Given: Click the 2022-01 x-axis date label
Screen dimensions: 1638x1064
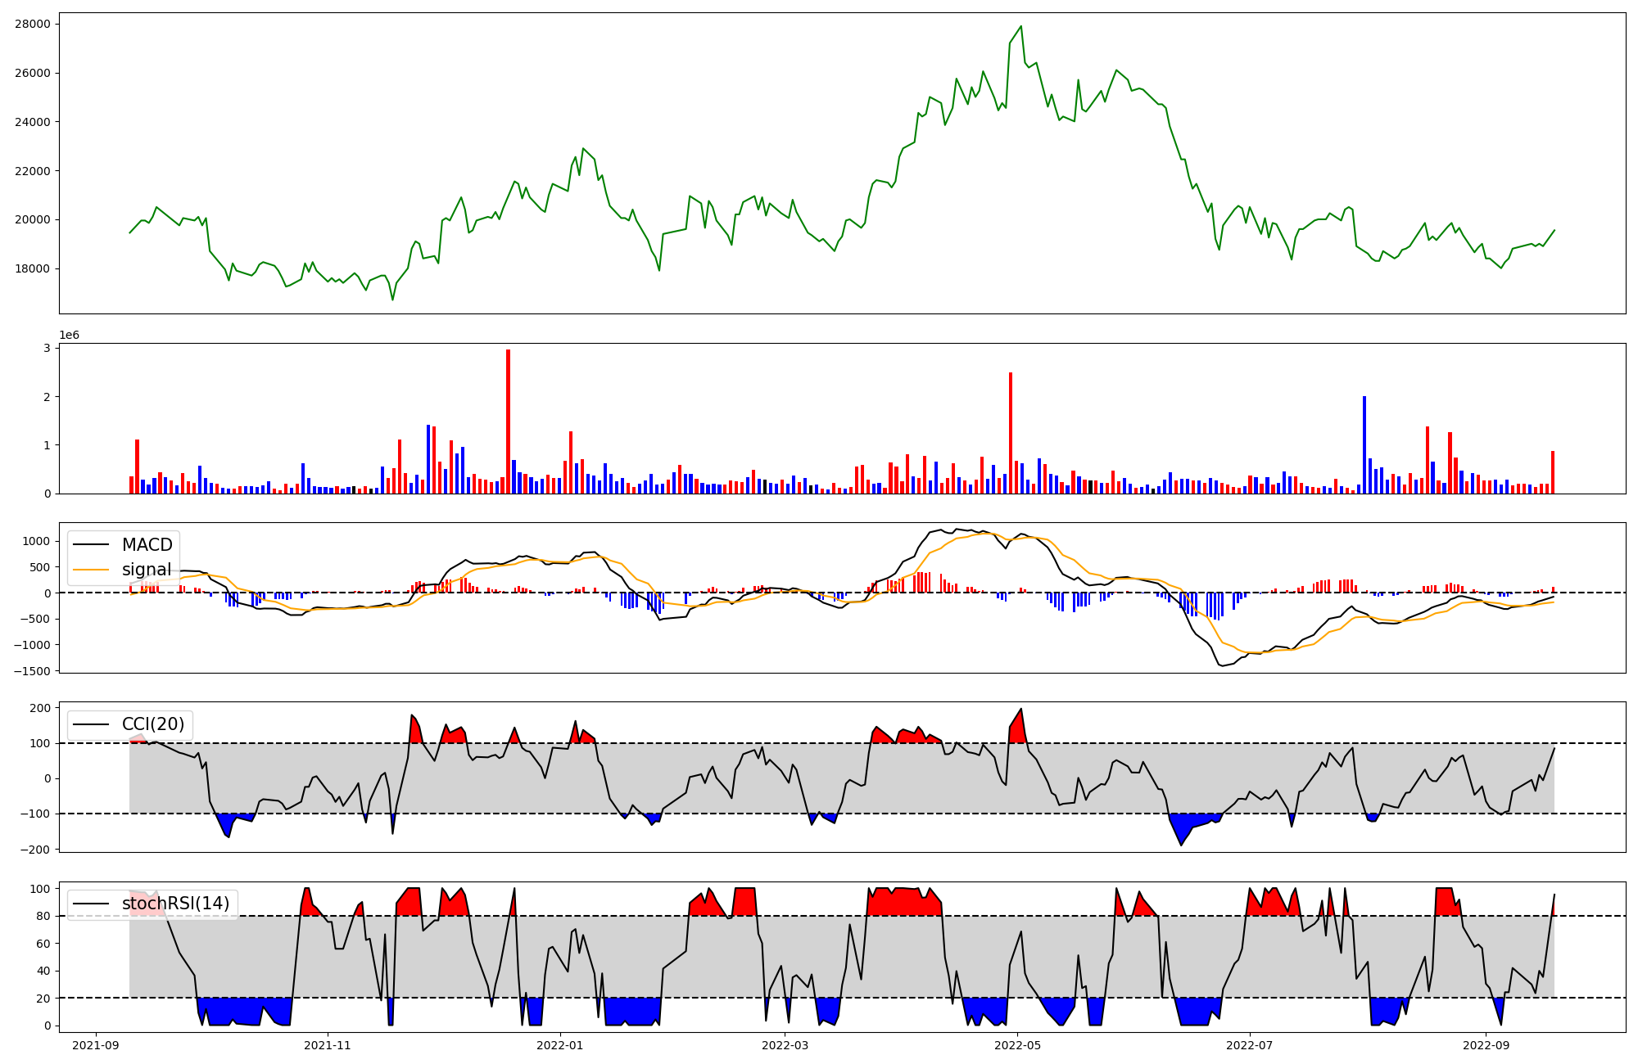Looking at the screenshot, I should tap(560, 1044).
